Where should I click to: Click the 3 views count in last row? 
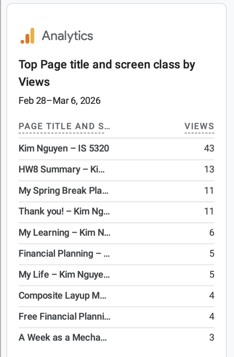pyautogui.click(x=212, y=337)
